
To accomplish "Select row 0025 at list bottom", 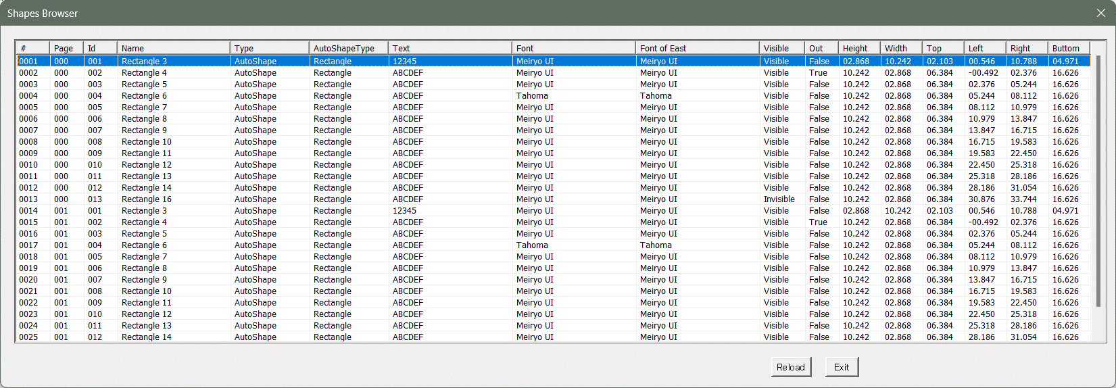I will coord(28,337).
